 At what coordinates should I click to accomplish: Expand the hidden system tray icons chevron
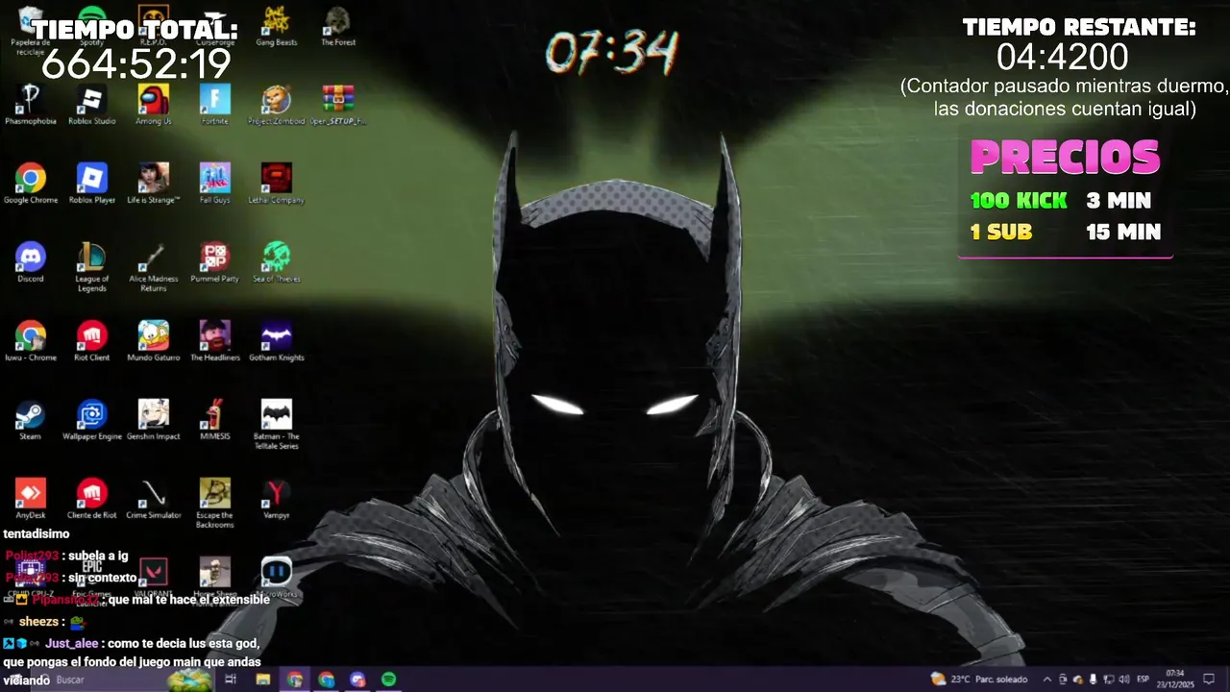pyautogui.click(x=1047, y=680)
